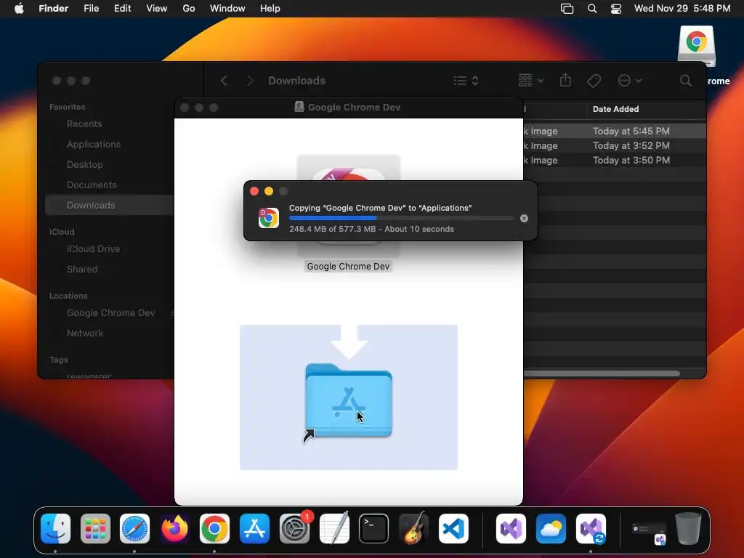Screen dimensions: 744x558
Task: Open Finder from the Dock
Action: tap(55, 529)
